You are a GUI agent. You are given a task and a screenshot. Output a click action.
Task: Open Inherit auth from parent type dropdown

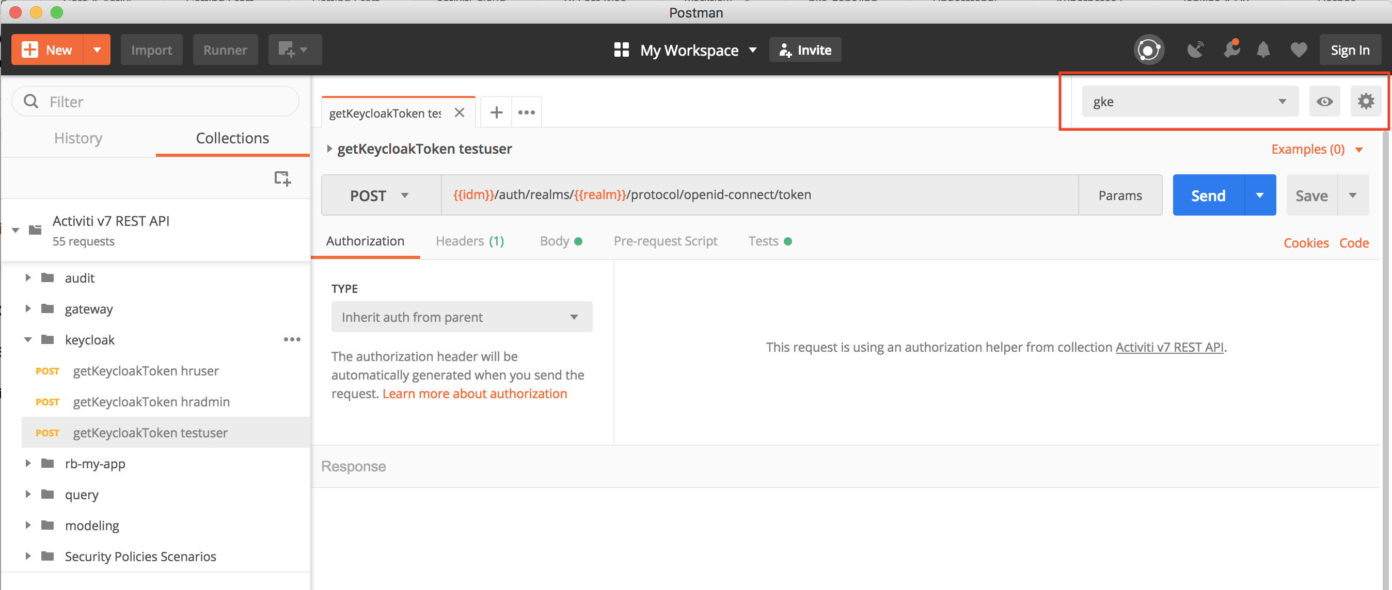[462, 317]
